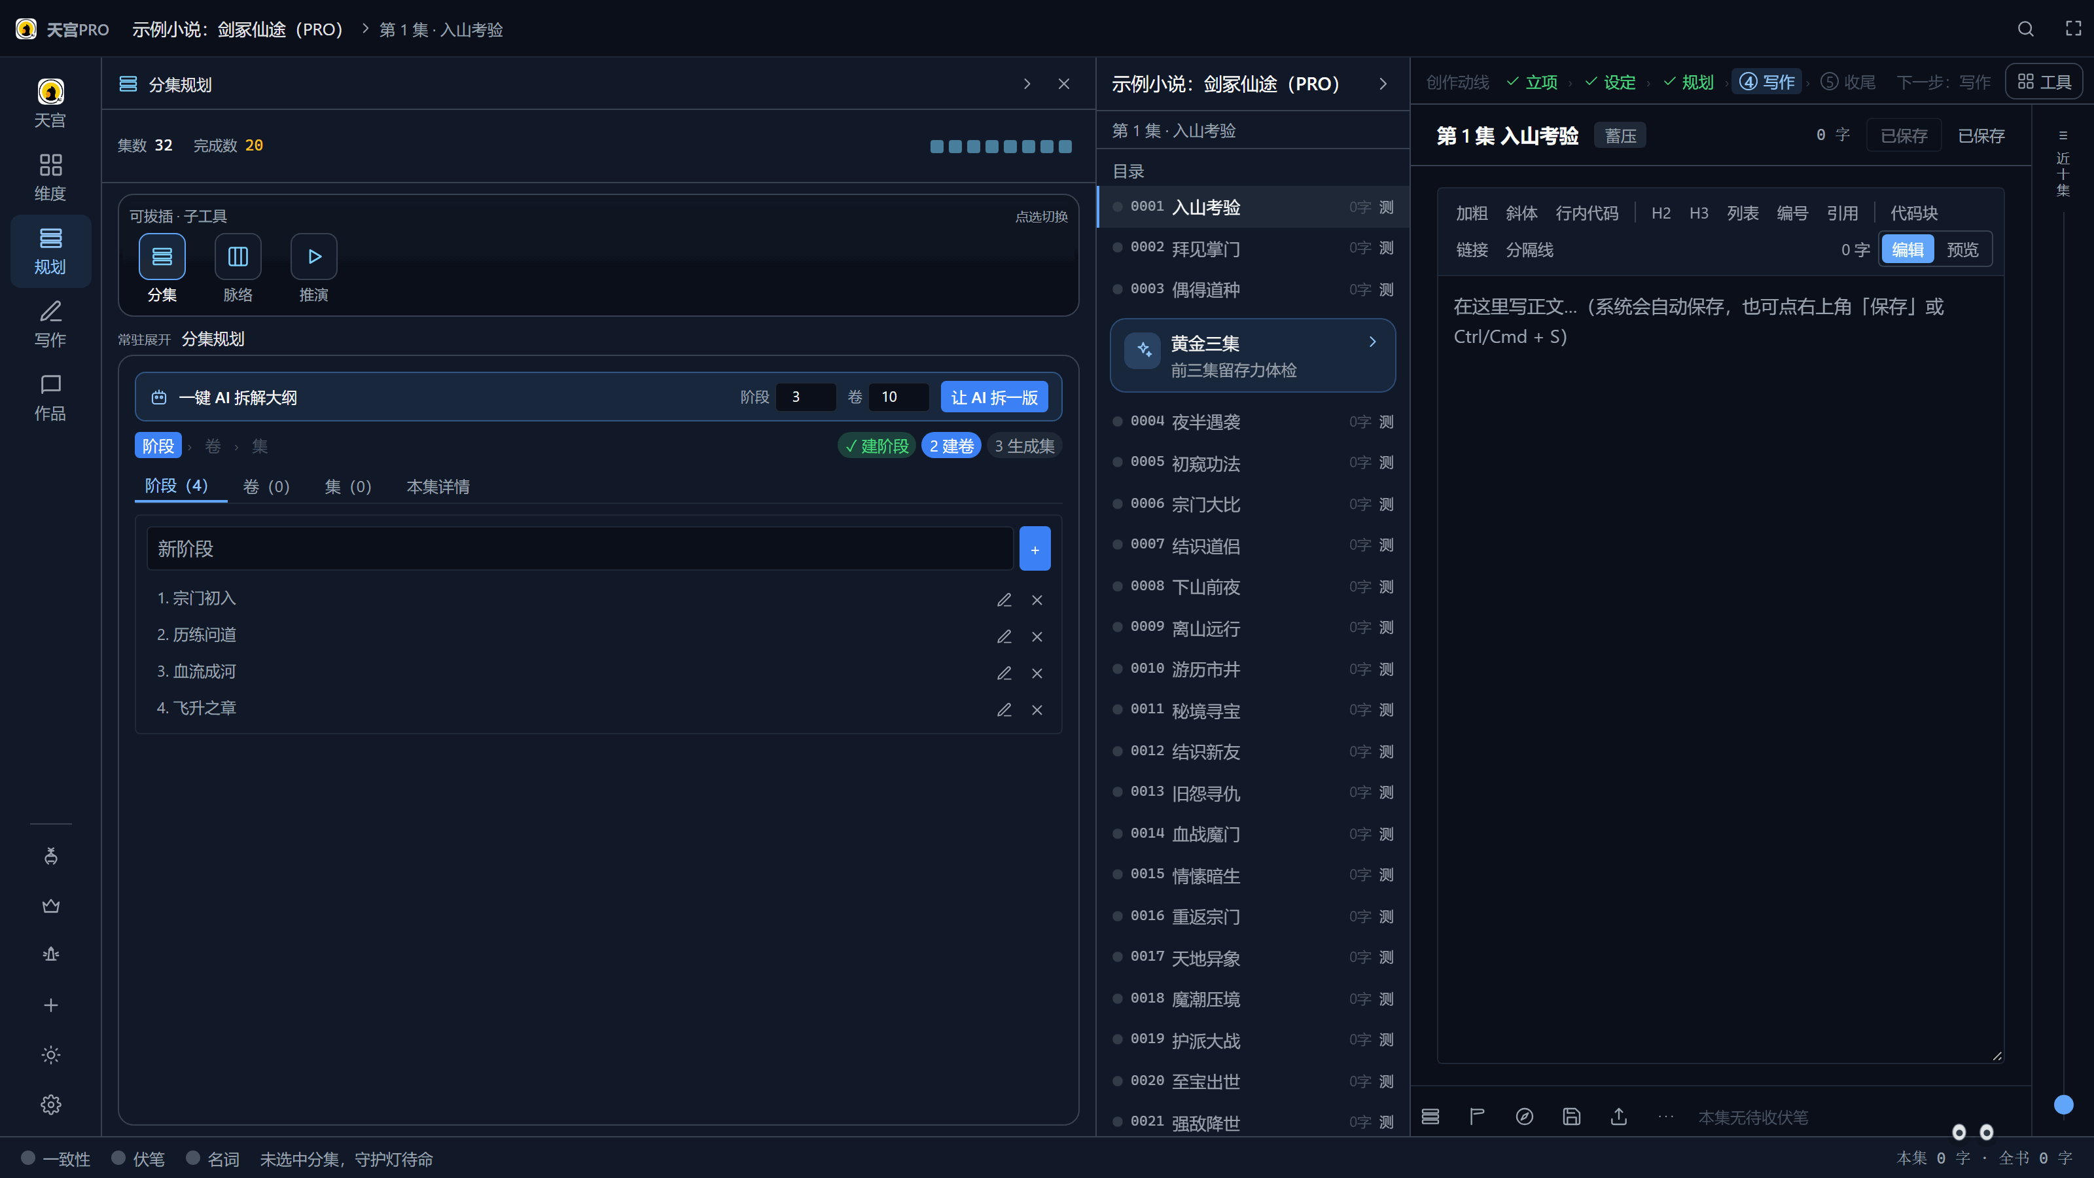Screen dimensions: 2094x1178
Task: Go to the 收尾 workflow step
Action: 1848,82
